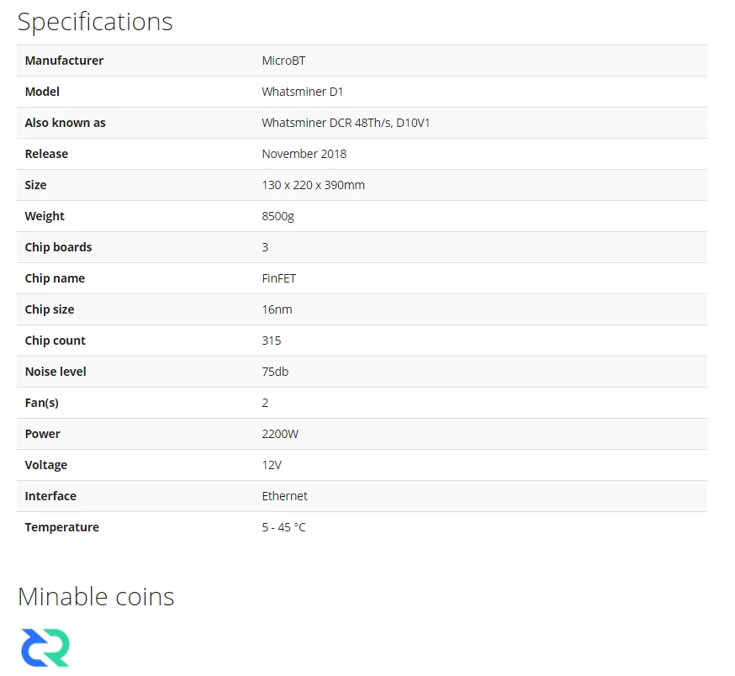Image resolution: width=735 pixels, height=676 pixels.
Task: Click the Fan(s) row label
Action: pyautogui.click(x=41, y=403)
